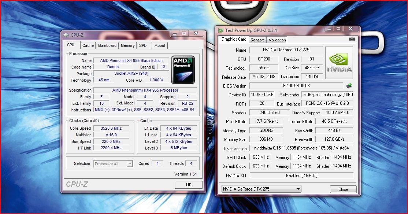Click the HT Link 2200.4 MHz value
This screenshot has height=214, width=408.
coord(111,148)
